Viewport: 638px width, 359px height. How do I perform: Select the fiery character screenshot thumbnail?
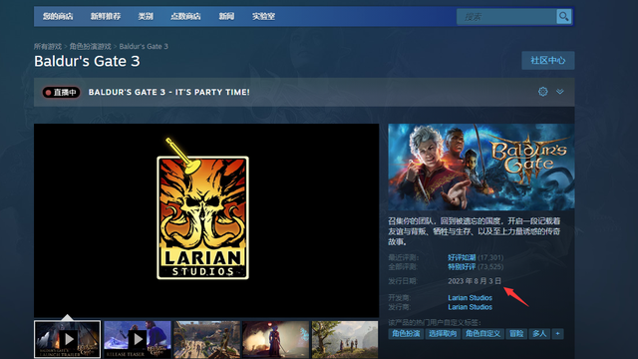pos(276,339)
